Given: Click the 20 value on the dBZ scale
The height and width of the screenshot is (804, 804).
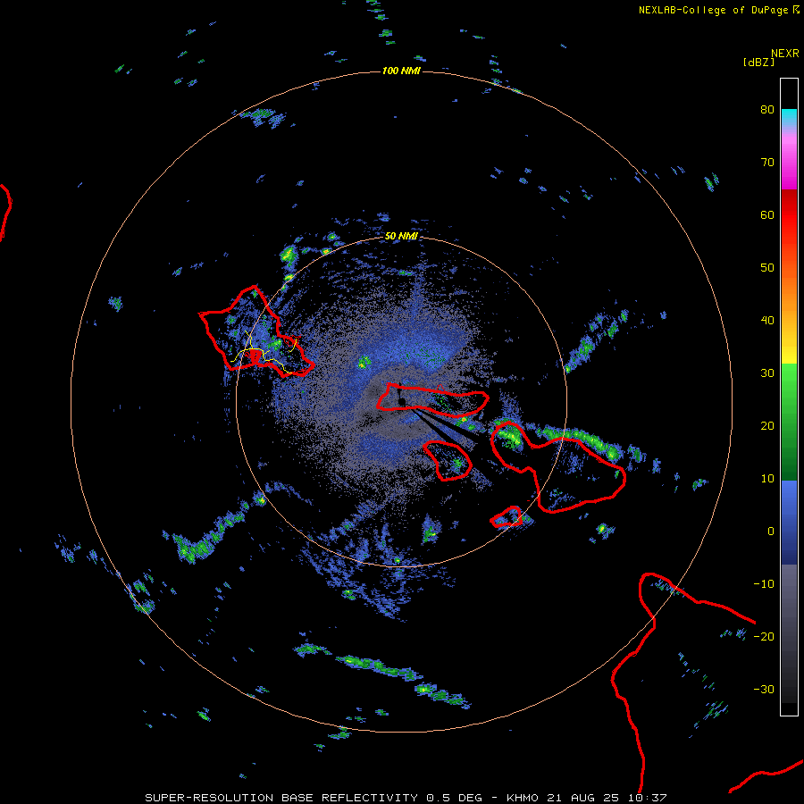Looking at the screenshot, I should click(767, 426).
